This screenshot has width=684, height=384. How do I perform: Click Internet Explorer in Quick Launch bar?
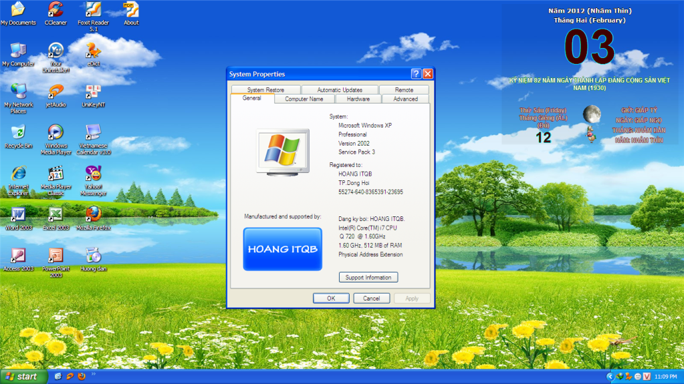58,376
